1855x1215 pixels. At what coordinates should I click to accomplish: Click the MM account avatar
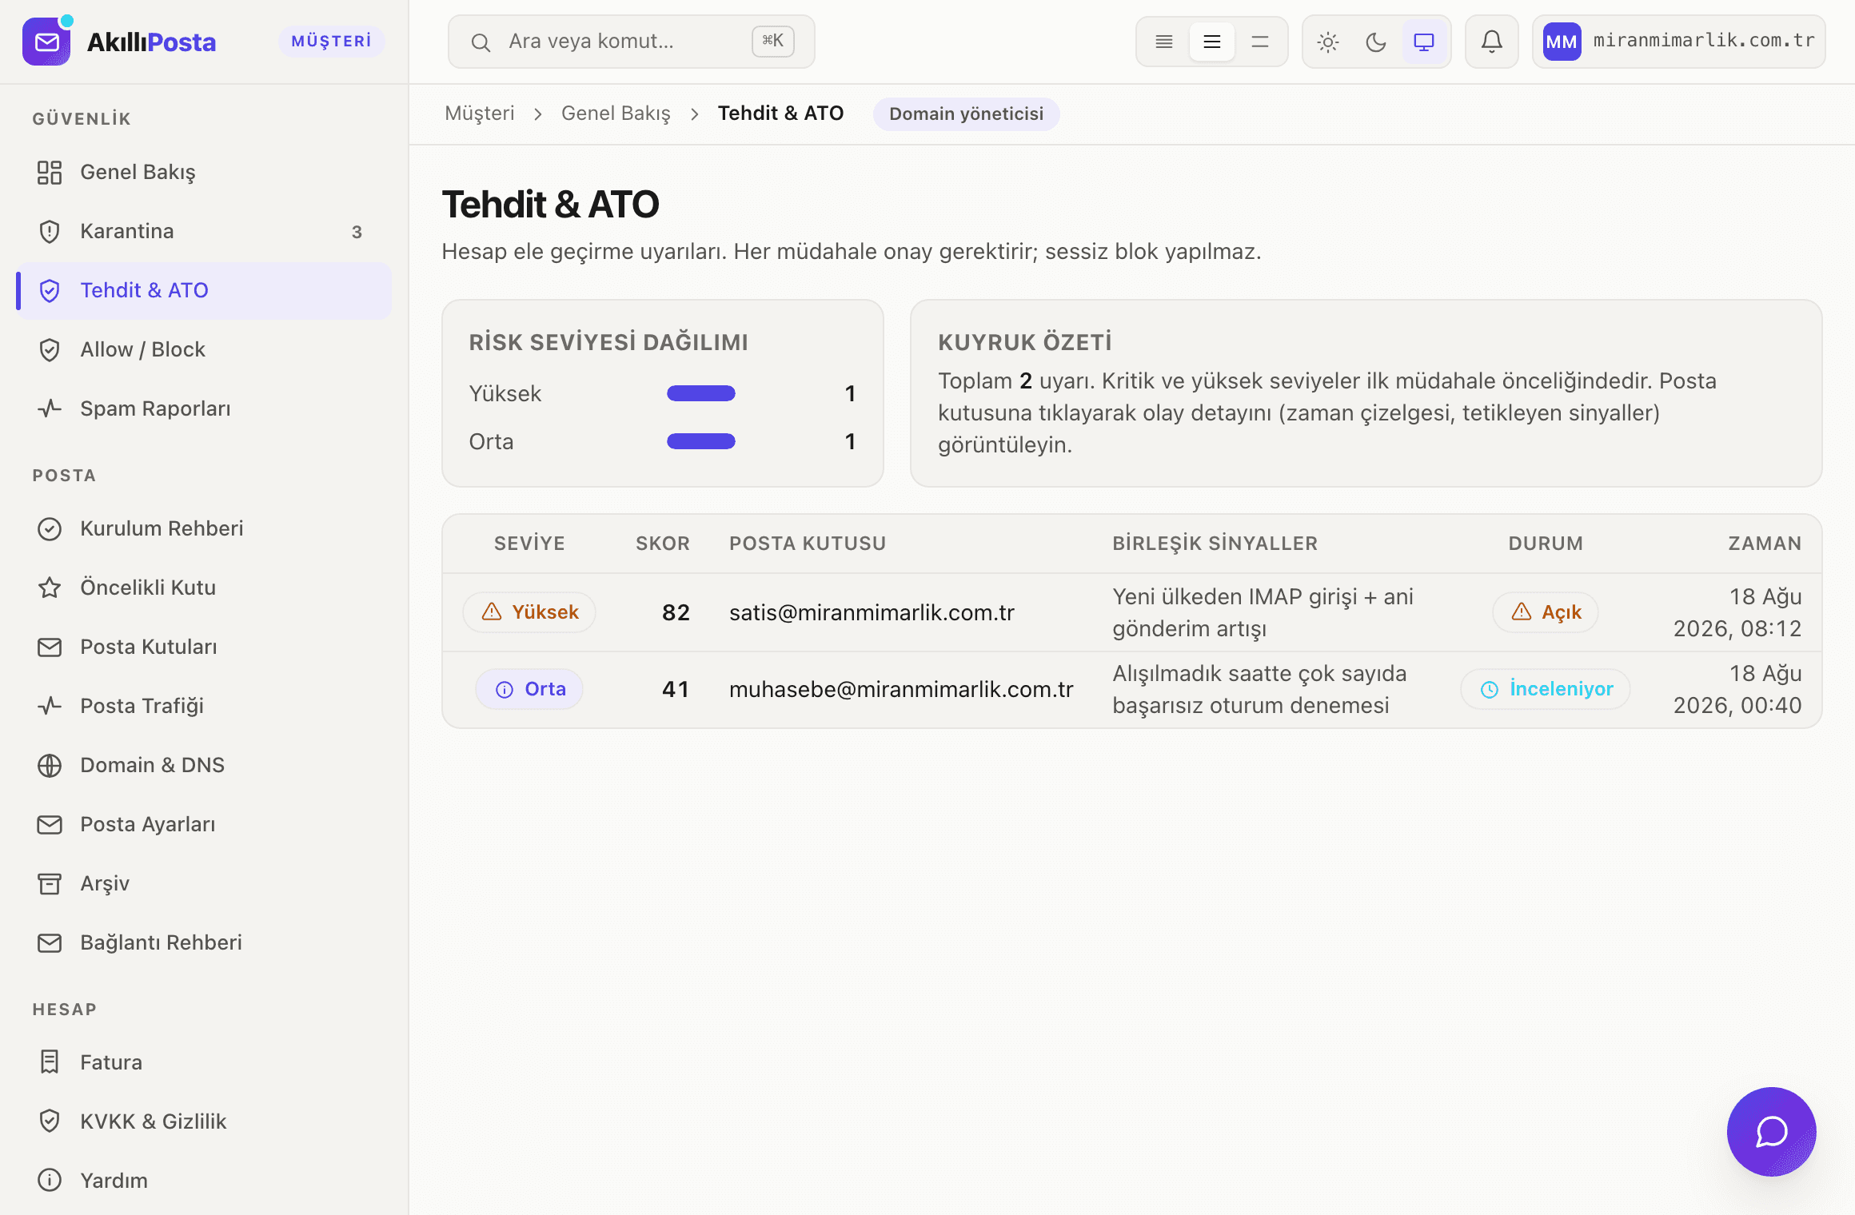tap(1562, 42)
